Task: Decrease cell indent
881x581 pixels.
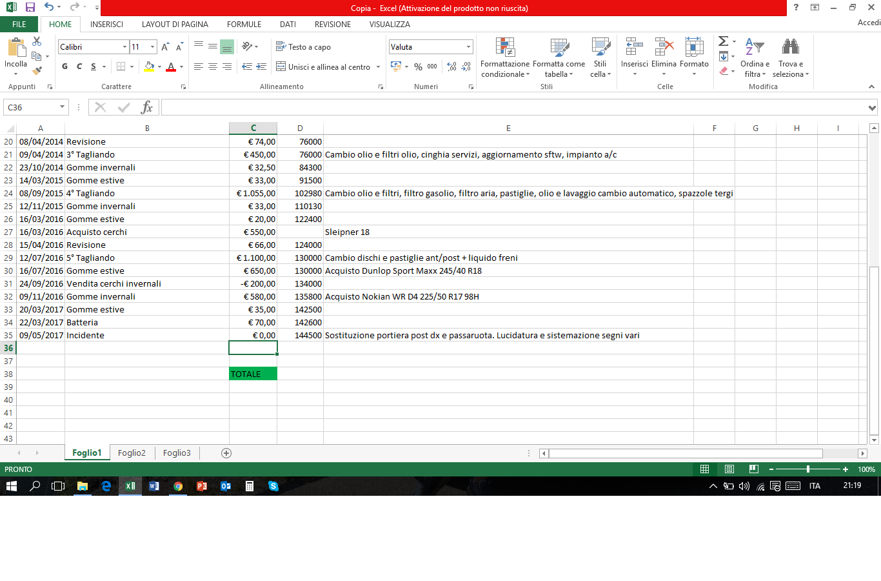Action: tap(247, 66)
